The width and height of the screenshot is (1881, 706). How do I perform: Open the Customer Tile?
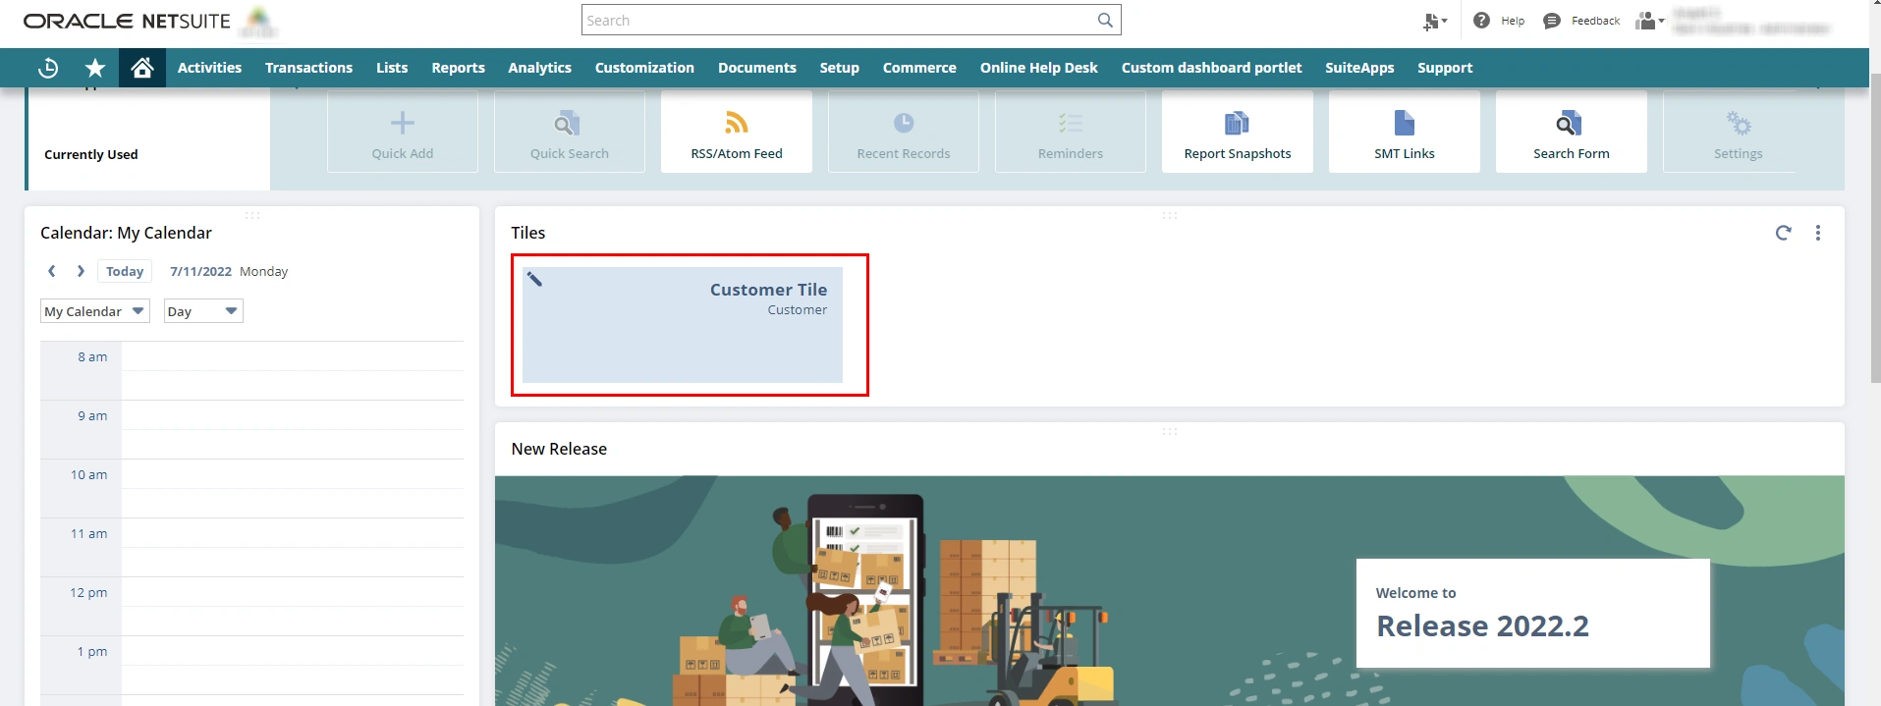click(683, 325)
